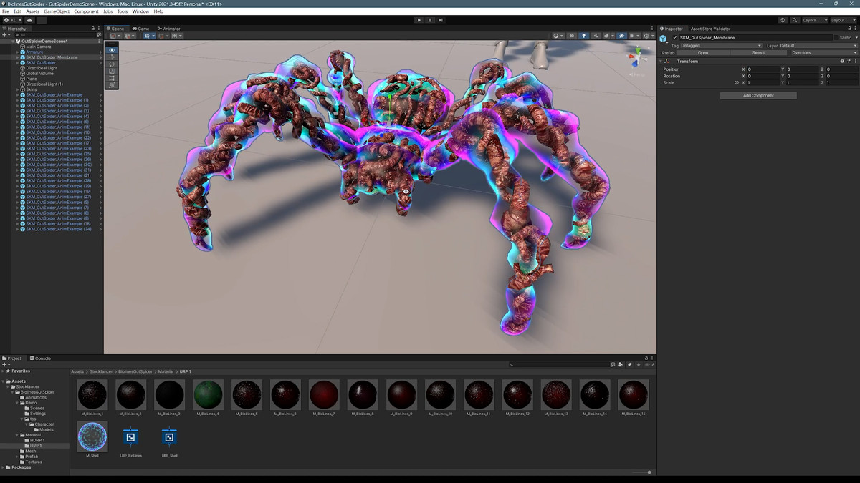Select the Move tool in scene overlay
This screenshot has width=860, height=483.
[x=112, y=57]
